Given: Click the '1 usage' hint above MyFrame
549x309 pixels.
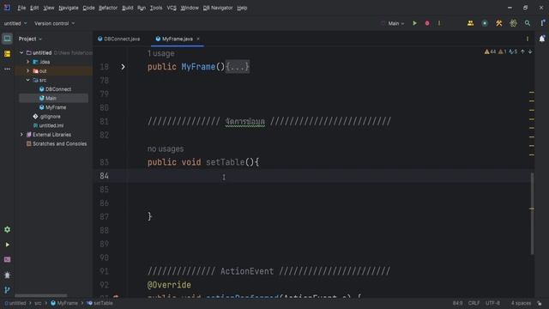Looking at the screenshot, I should coord(160,53).
